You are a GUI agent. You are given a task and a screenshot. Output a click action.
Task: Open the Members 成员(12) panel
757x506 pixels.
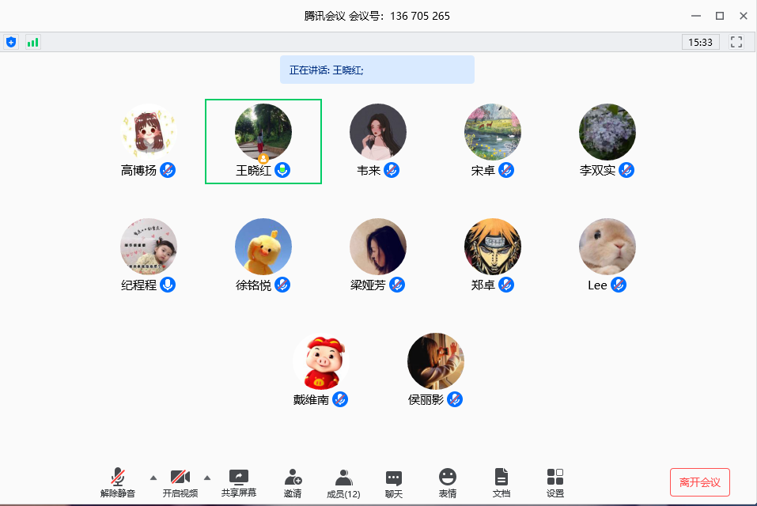pyautogui.click(x=343, y=482)
